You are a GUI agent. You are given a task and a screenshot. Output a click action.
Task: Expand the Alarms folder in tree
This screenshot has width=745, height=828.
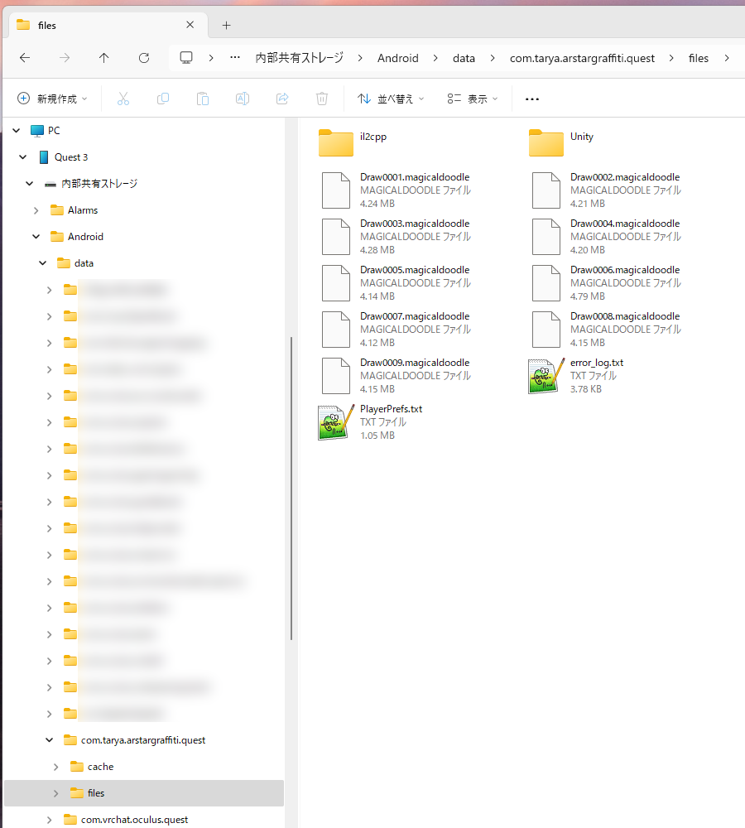[36, 210]
